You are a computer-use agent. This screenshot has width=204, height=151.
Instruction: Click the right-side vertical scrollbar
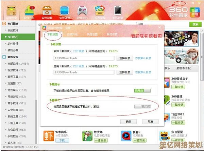[202, 57]
